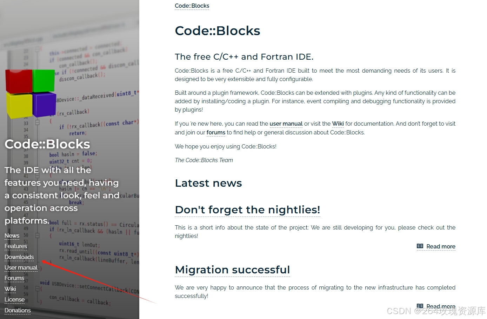The width and height of the screenshot is (487, 319).
Task: Click the book icon beside nightlies Read more
Action: [x=420, y=246]
